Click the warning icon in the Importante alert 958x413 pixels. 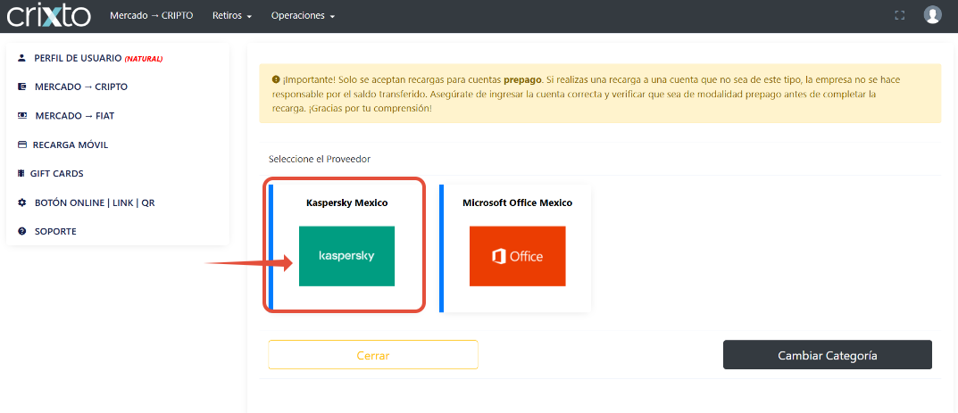pos(276,80)
